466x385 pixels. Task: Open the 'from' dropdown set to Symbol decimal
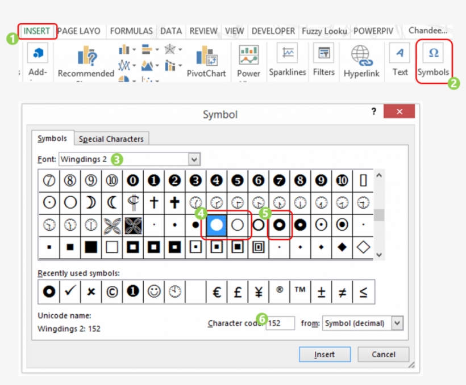(363, 323)
